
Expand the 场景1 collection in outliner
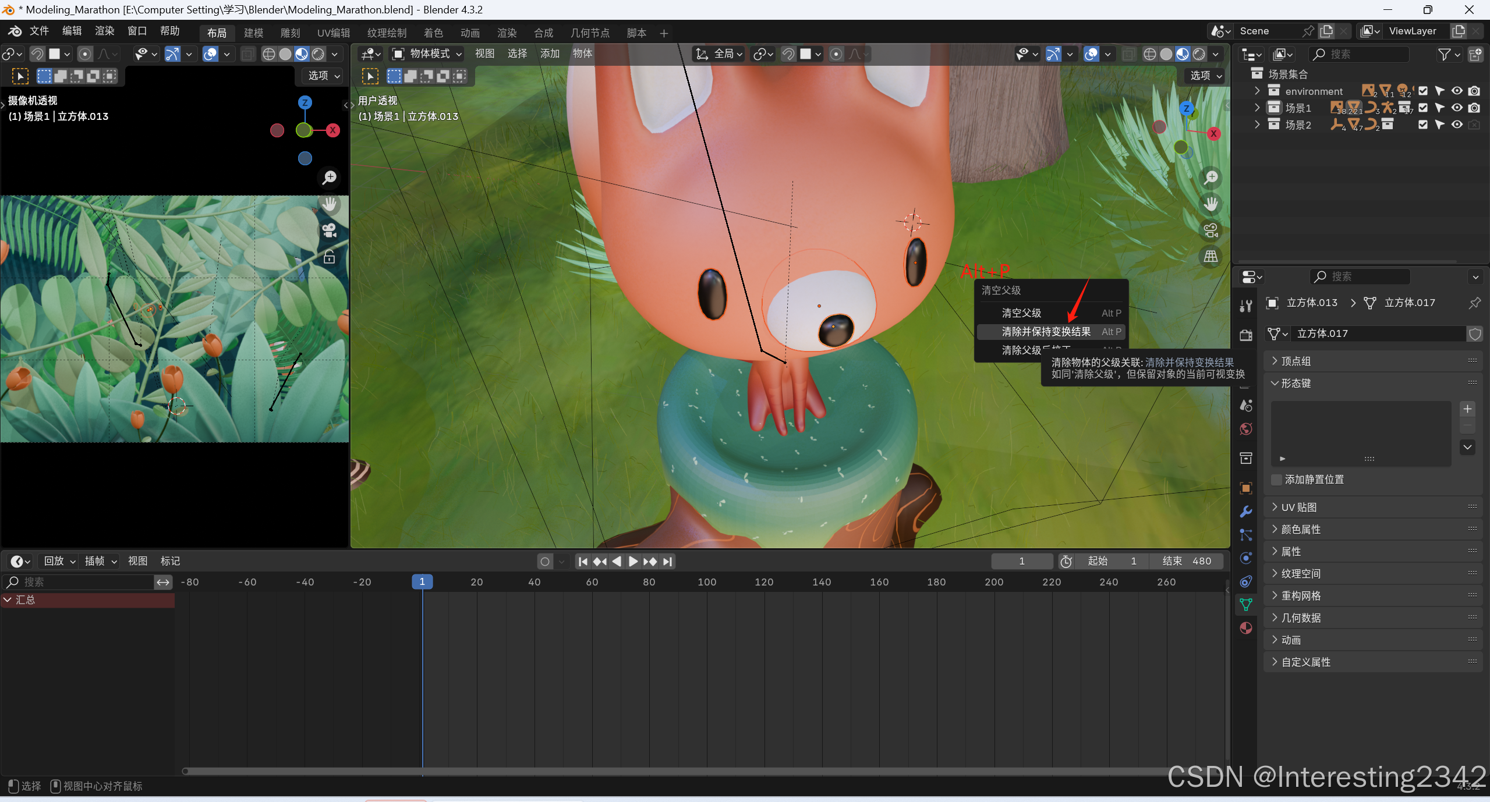[x=1257, y=108]
